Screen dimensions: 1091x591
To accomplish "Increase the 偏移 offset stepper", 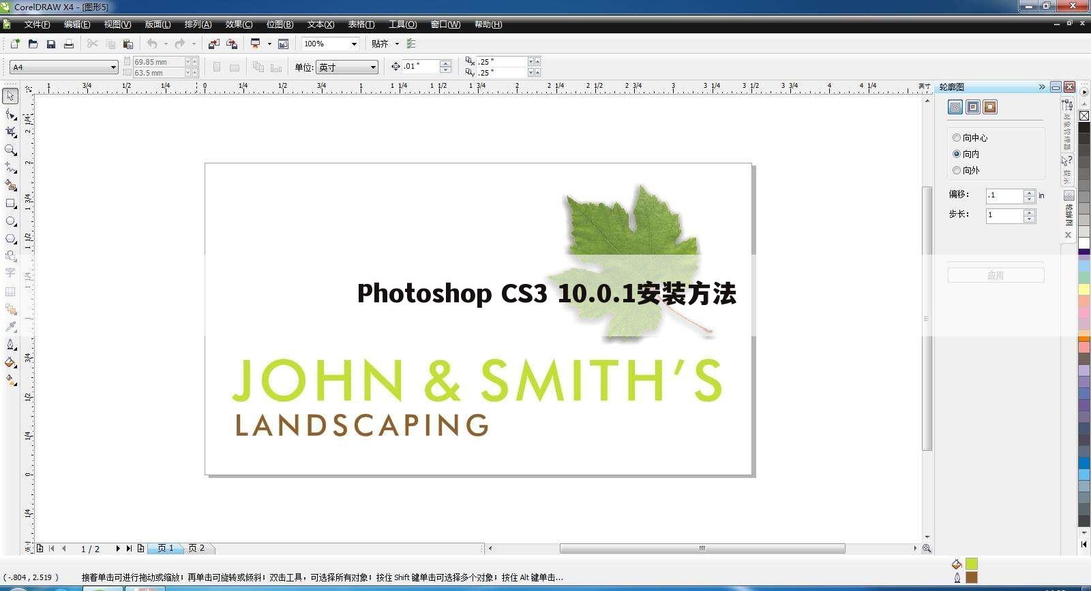I will pos(1030,192).
